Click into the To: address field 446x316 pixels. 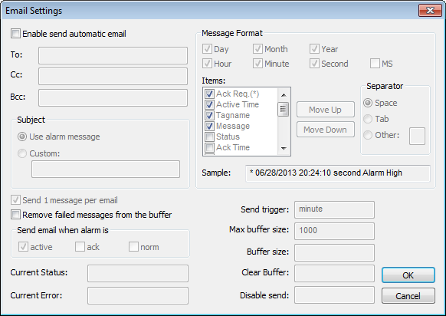click(x=113, y=55)
